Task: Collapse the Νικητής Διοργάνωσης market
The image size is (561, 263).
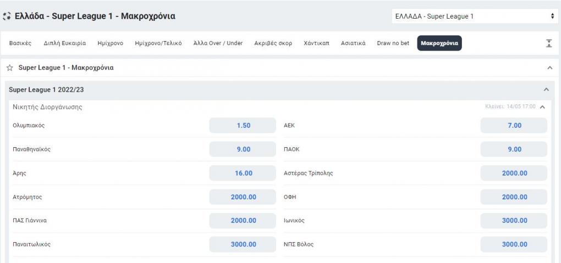Action: click(x=543, y=107)
